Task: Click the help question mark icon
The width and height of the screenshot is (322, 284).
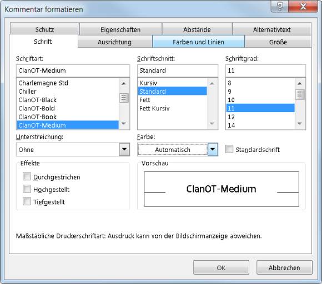Action: 280,6
